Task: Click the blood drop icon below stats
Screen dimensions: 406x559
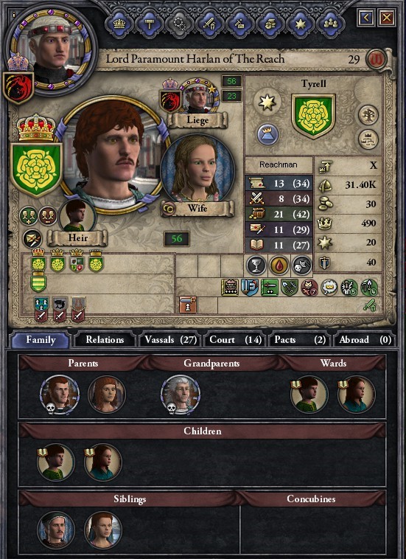Action: click(x=279, y=265)
